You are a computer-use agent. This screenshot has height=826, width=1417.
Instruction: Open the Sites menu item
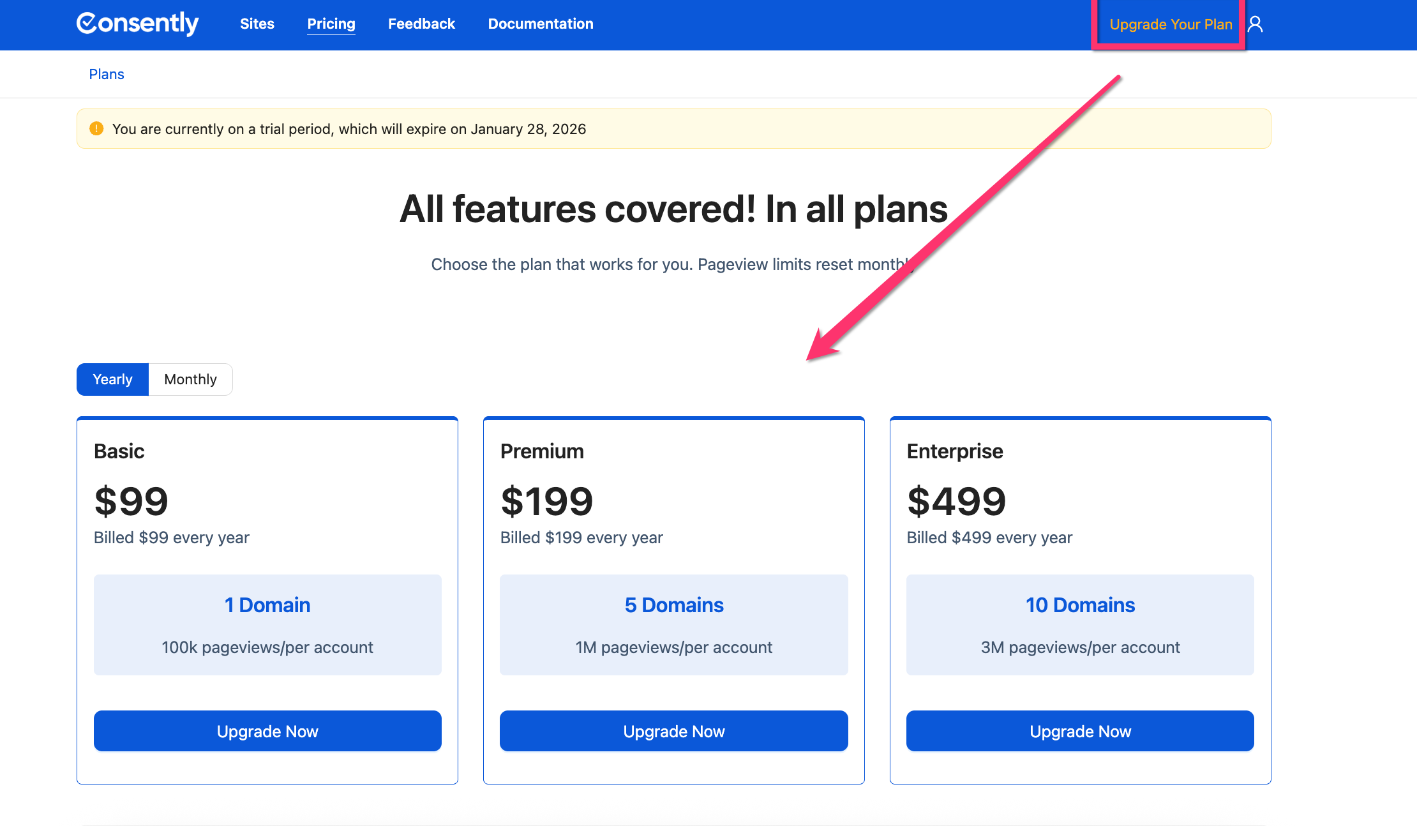tap(257, 24)
